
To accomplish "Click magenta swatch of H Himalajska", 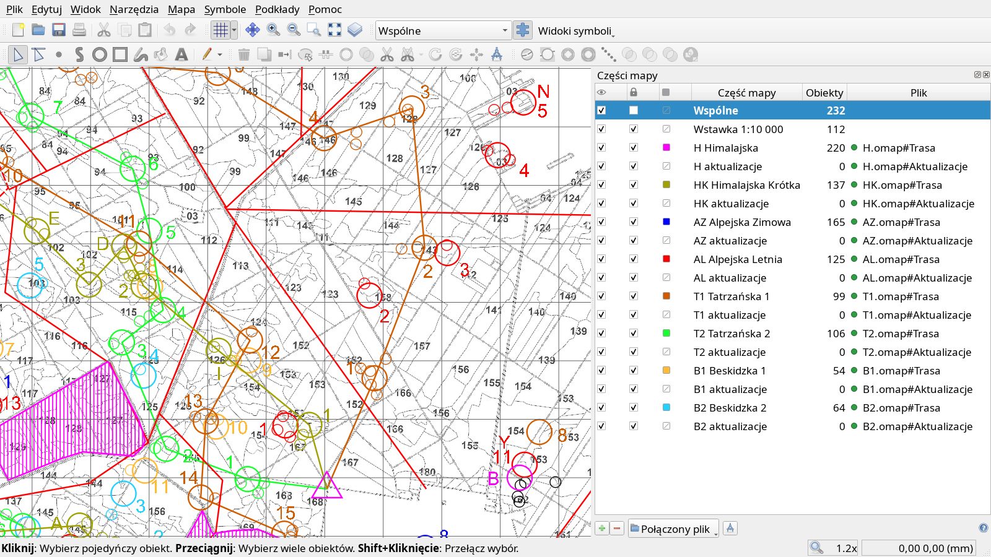I will [x=666, y=147].
